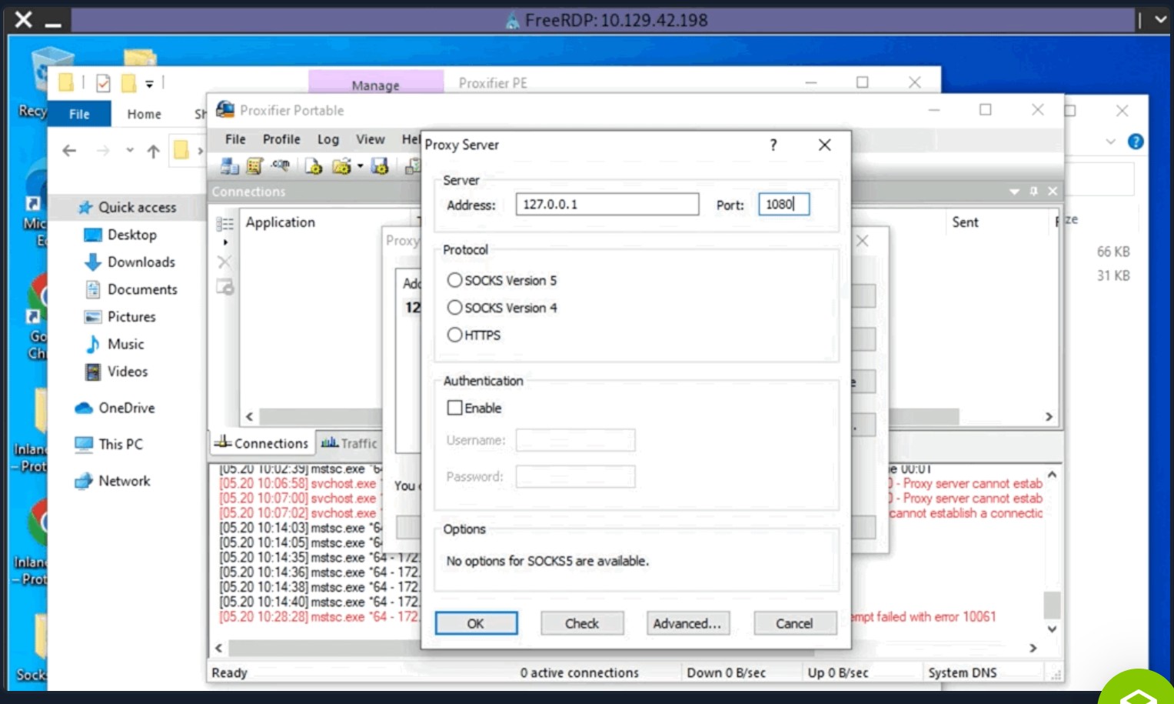Screen dimensions: 1174x704
Task: Click Open Profile folder toolbar icon
Action: pyautogui.click(x=341, y=165)
